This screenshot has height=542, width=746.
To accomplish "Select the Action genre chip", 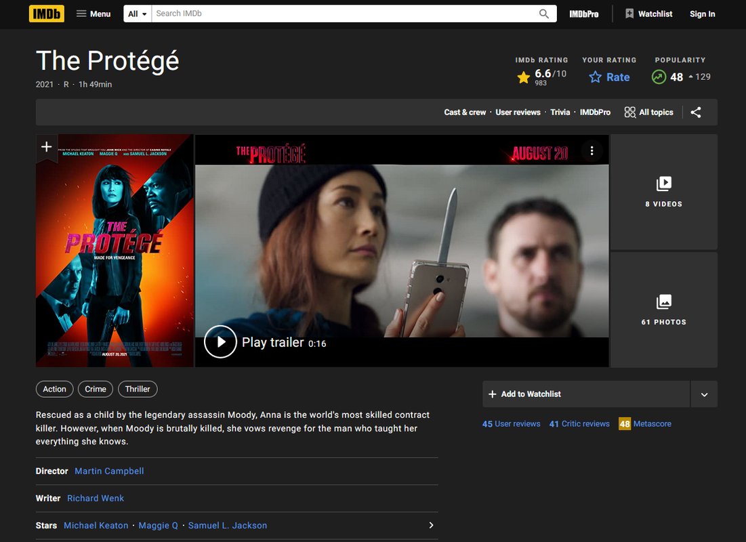I will click(55, 390).
